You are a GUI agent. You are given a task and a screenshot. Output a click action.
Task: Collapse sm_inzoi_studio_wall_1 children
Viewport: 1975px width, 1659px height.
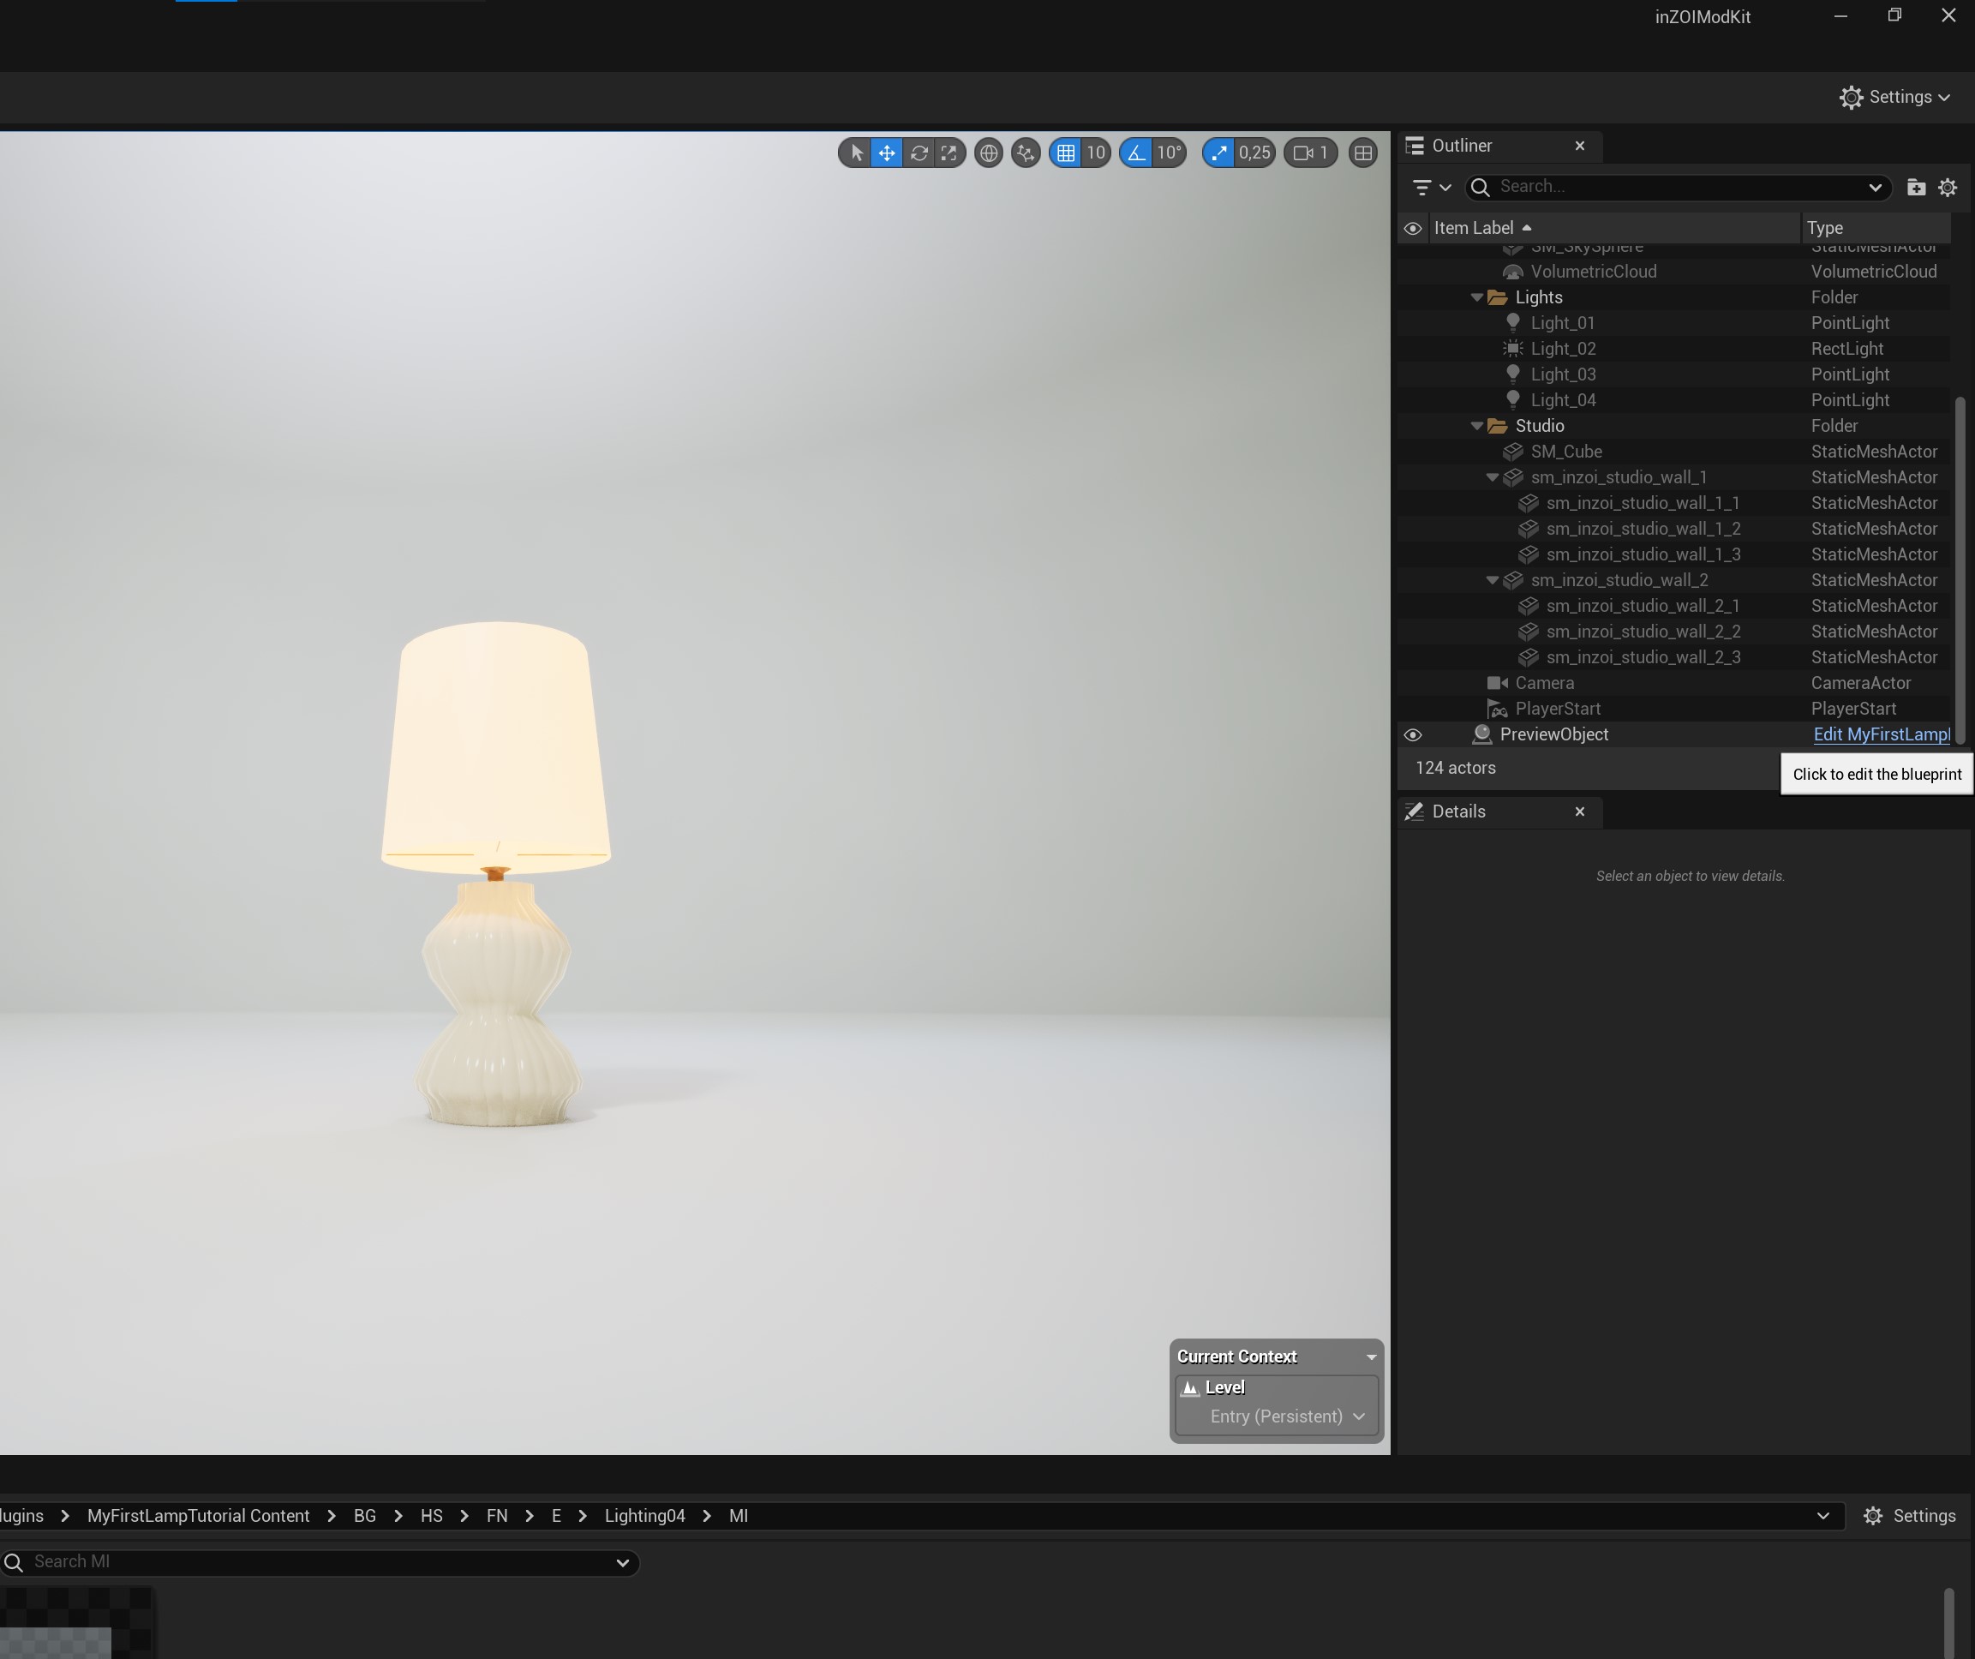coord(1492,476)
